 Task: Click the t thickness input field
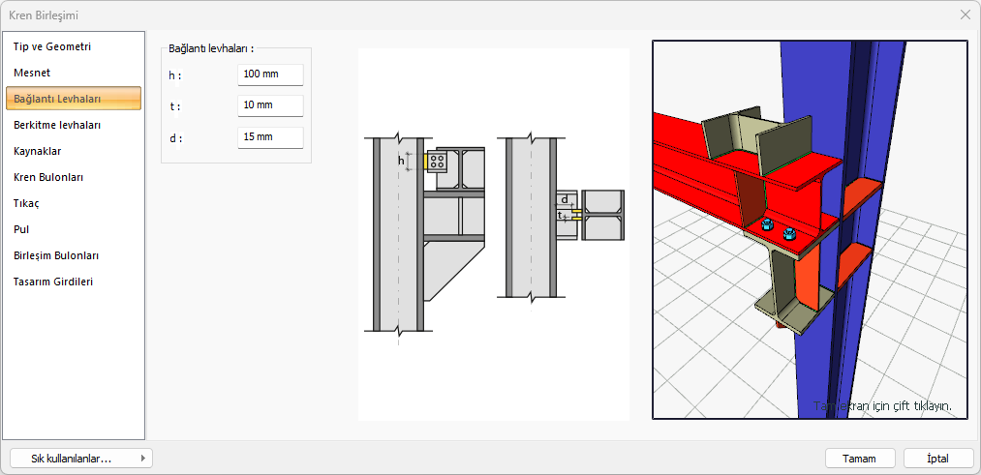coord(270,105)
